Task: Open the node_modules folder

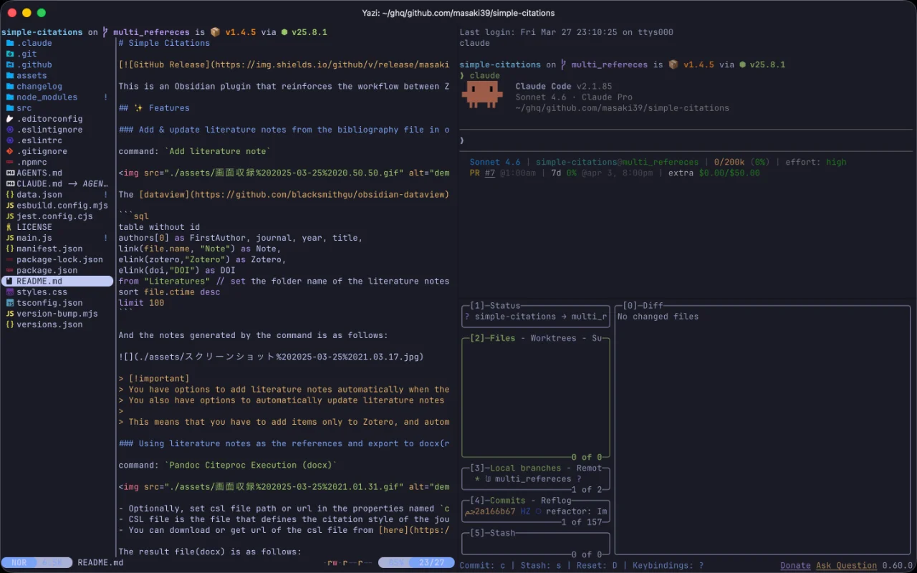Action: 47,97
